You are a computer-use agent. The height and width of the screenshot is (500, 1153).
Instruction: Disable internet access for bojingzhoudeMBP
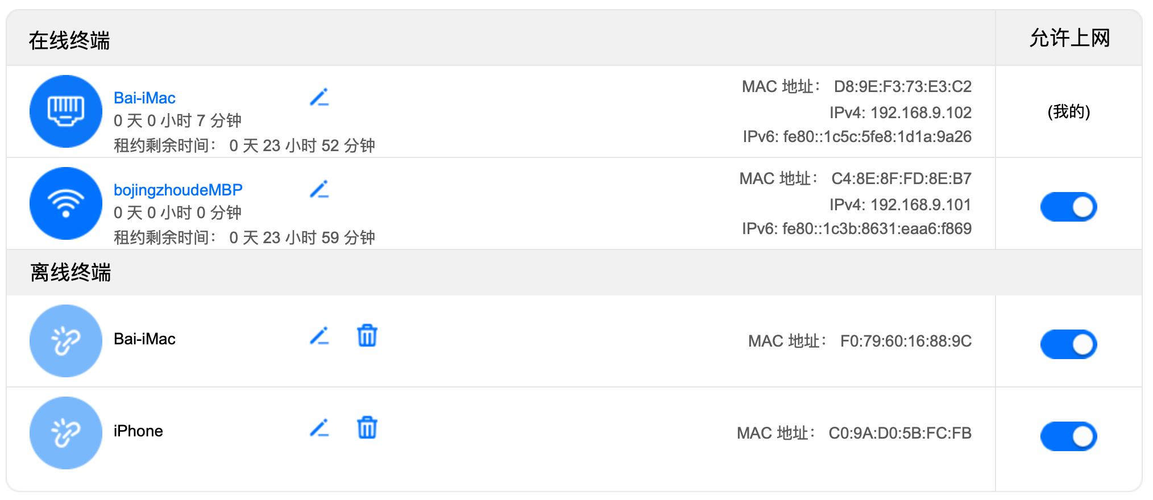click(1068, 207)
